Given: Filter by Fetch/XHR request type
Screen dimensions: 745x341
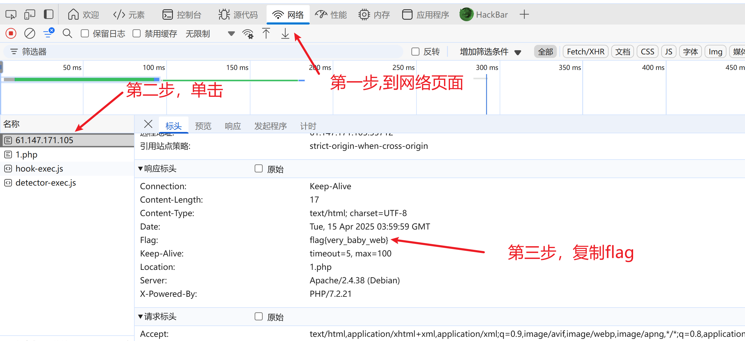Looking at the screenshot, I should point(585,52).
